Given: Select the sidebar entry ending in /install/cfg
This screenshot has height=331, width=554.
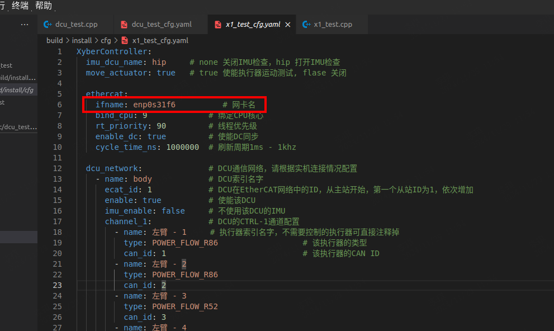Looking at the screenshot, I should pyautogui.click(x=17, y=90).
